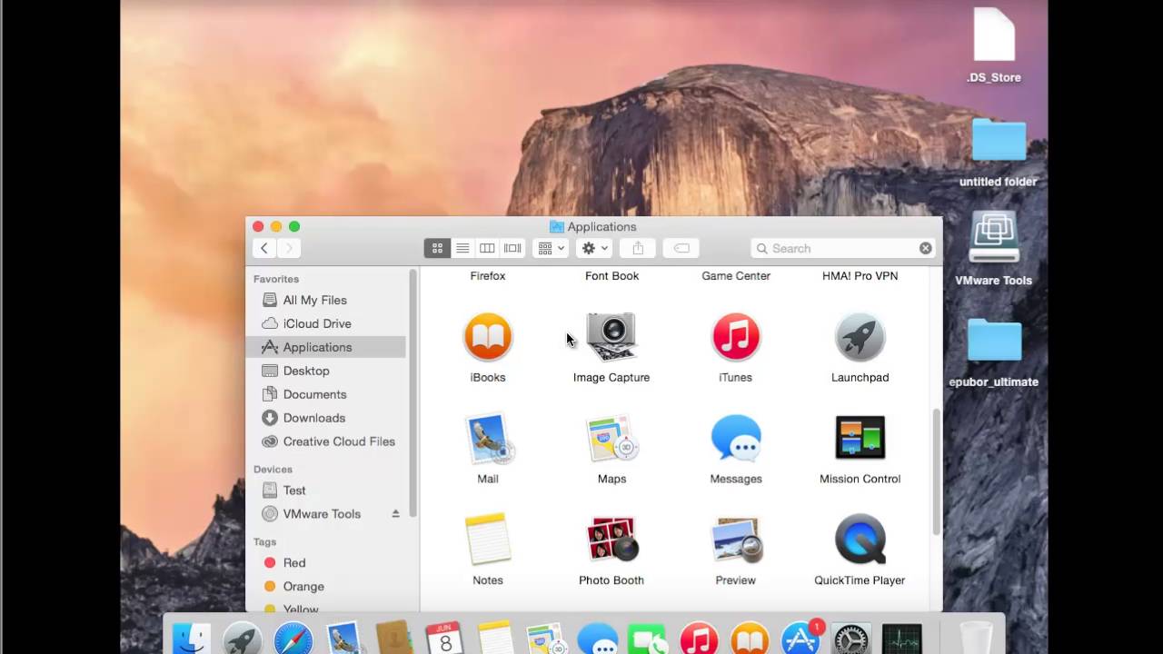Open Desktop in the sidebar

(325, 371)
